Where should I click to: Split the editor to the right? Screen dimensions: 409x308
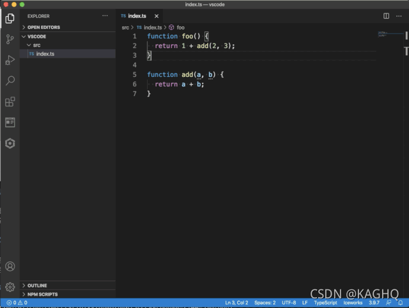pyautogui.click(x=386, y=16)
